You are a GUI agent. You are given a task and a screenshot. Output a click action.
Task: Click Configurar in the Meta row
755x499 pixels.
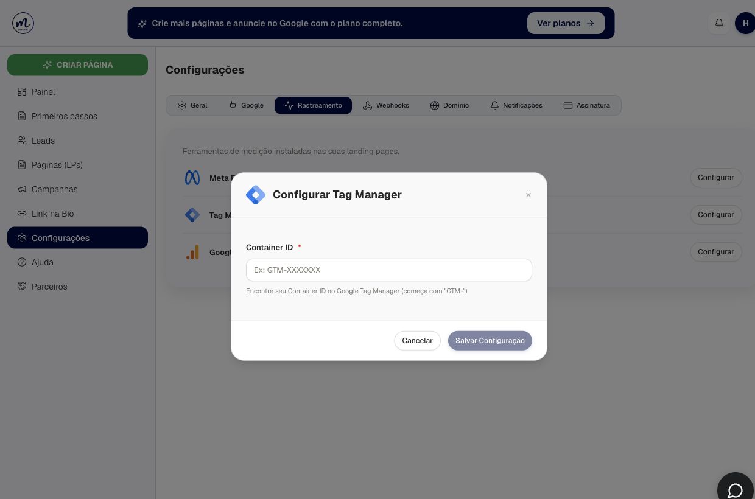[716, 178]
